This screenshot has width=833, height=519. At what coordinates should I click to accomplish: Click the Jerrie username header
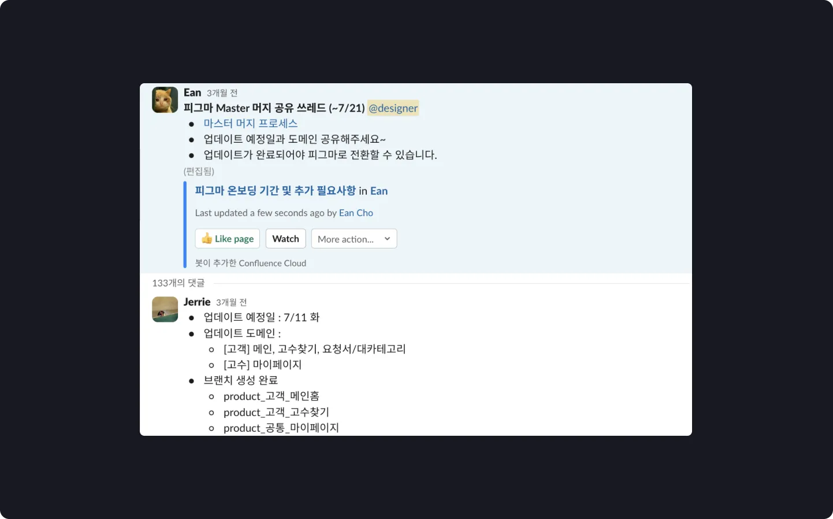coord(197,302)
